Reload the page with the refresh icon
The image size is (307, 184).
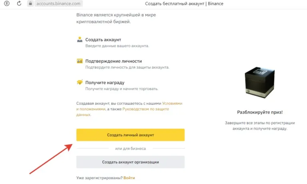(x=19, y=4)
